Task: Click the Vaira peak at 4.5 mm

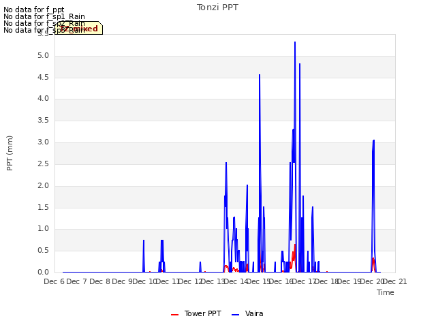Action: (260, 75)
